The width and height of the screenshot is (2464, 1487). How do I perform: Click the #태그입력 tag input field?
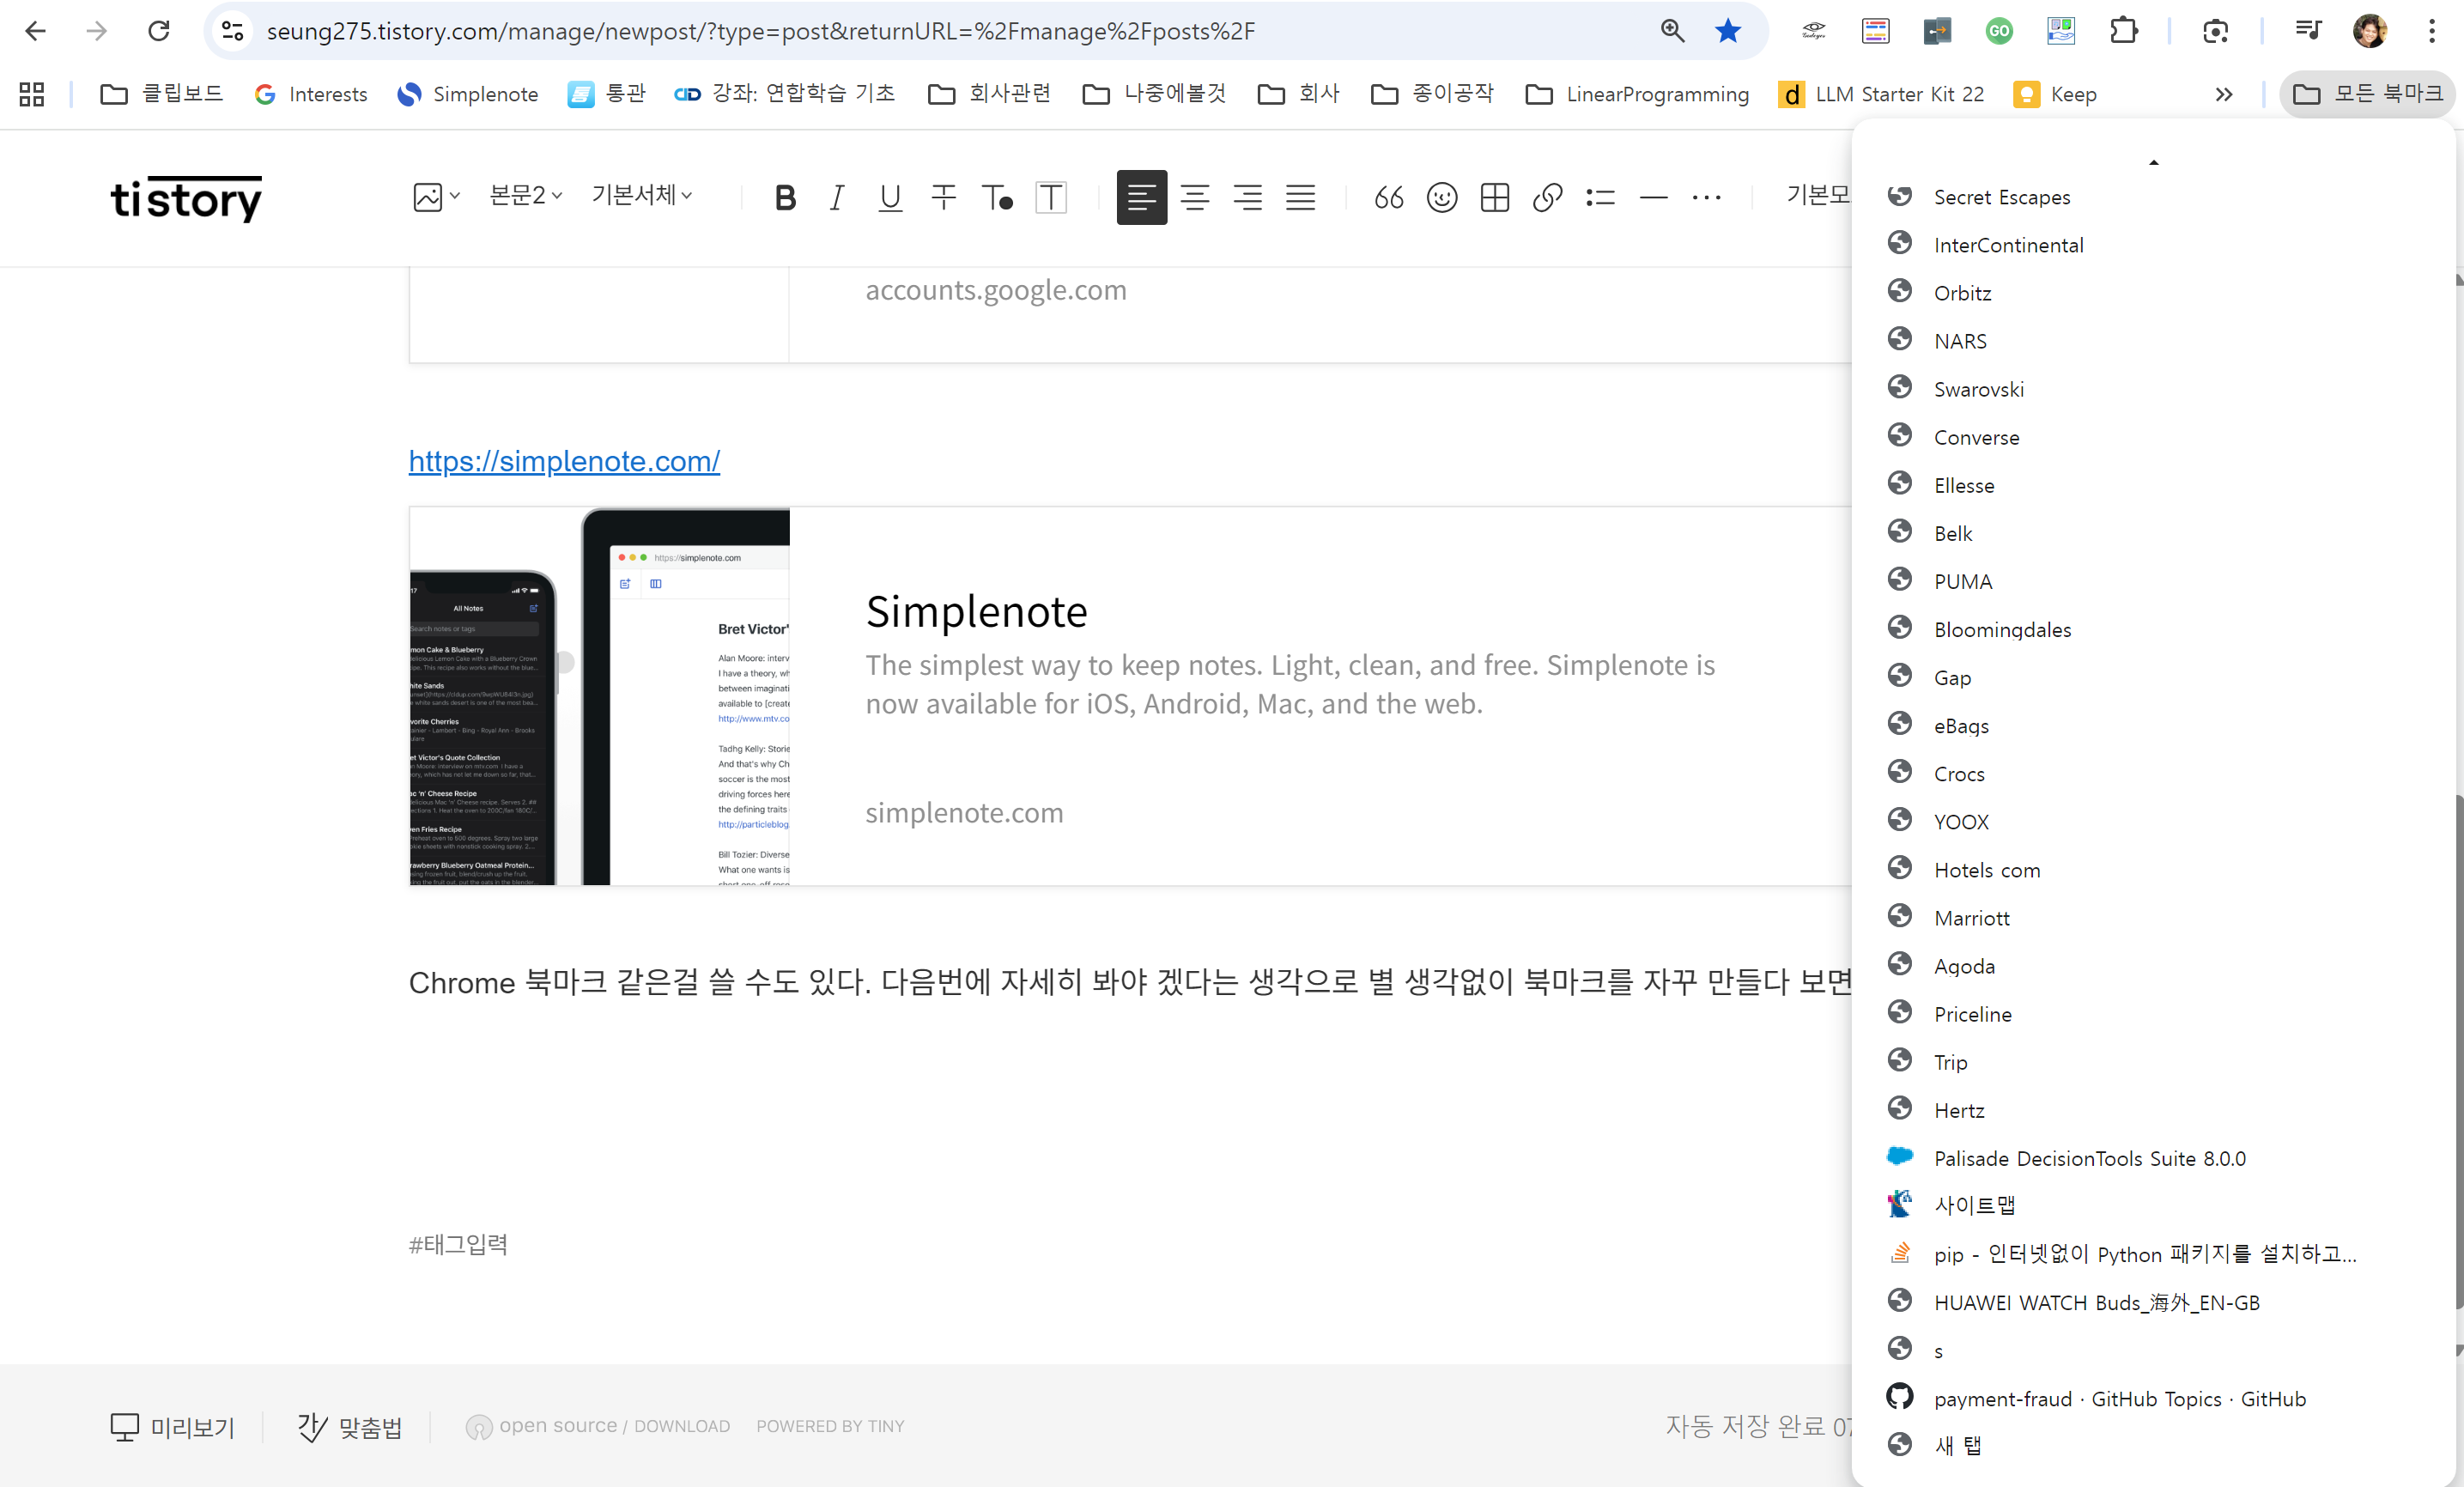click(458, 1244)
